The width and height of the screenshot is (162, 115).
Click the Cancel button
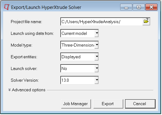[140, 104]
